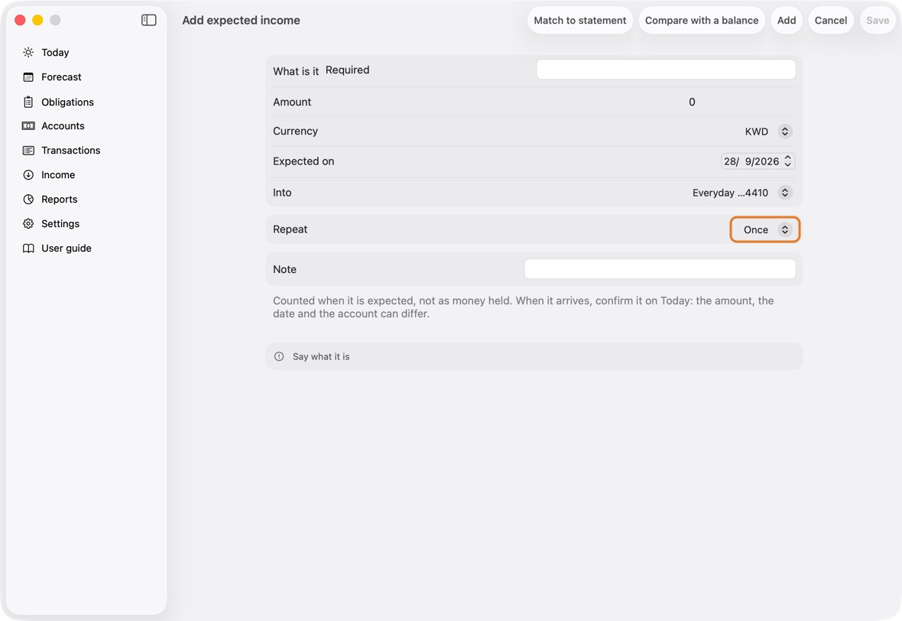
Task: Click the Repeat label
Action: pos(290,229)
